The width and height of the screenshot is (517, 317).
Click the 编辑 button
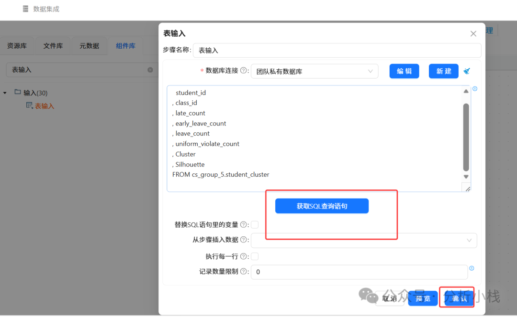point(404,71)
